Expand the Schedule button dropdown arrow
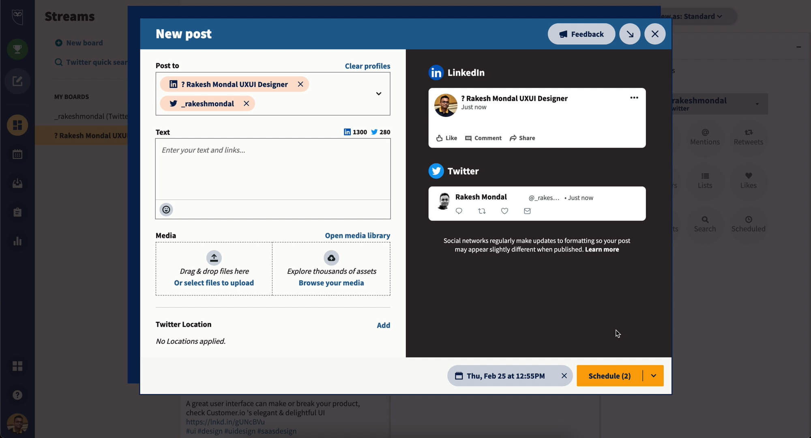This screenshot has height=438, width=811. (654, 376)
